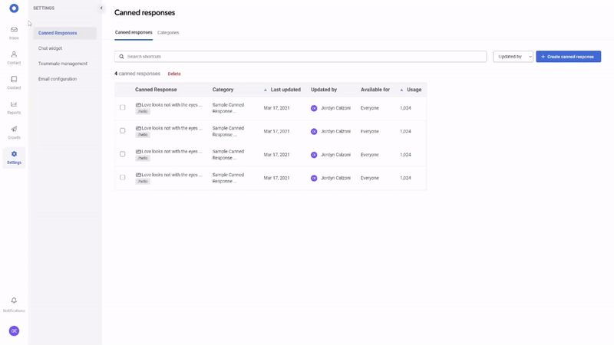Click 'Everyone' in the fourth row
The image size is (614, 345).
370,179
